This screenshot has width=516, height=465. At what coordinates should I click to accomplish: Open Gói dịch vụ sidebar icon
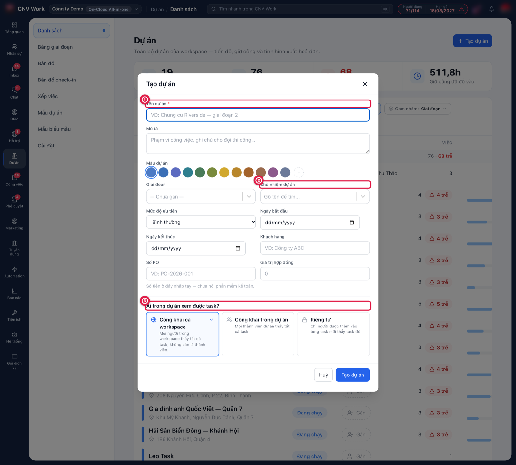pyautogui.click(x=15, y=361)
